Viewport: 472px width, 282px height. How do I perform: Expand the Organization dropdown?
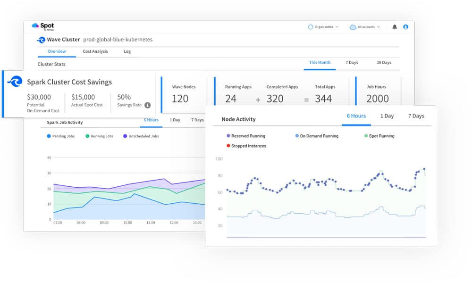[x=337, y=27]
